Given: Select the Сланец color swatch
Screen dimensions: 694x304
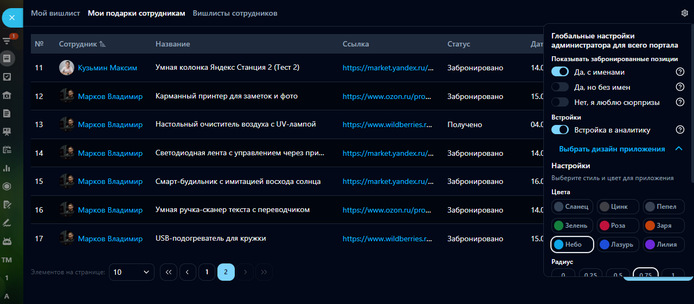Looking at the screenshot, I should coord(573,207).
